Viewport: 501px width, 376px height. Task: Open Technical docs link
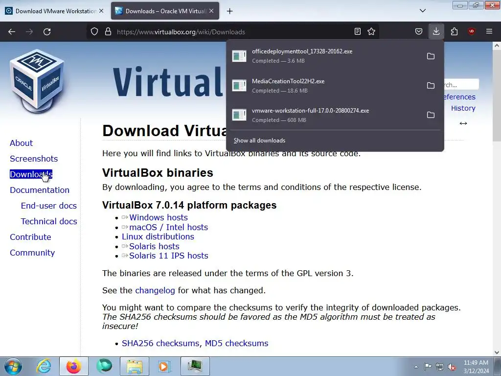(x=49, y=221)
